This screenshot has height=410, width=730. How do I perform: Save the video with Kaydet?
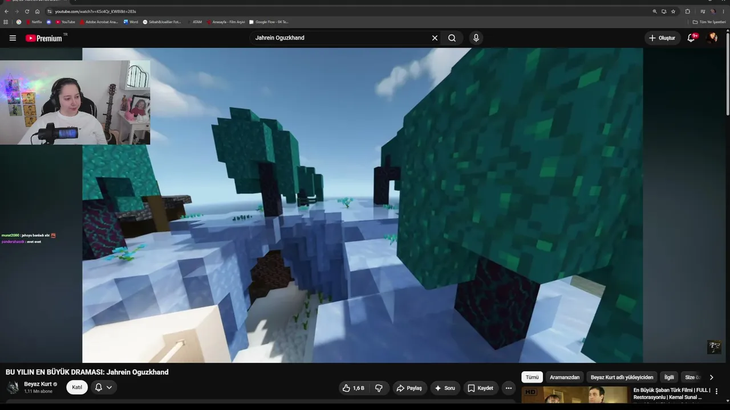480,388
